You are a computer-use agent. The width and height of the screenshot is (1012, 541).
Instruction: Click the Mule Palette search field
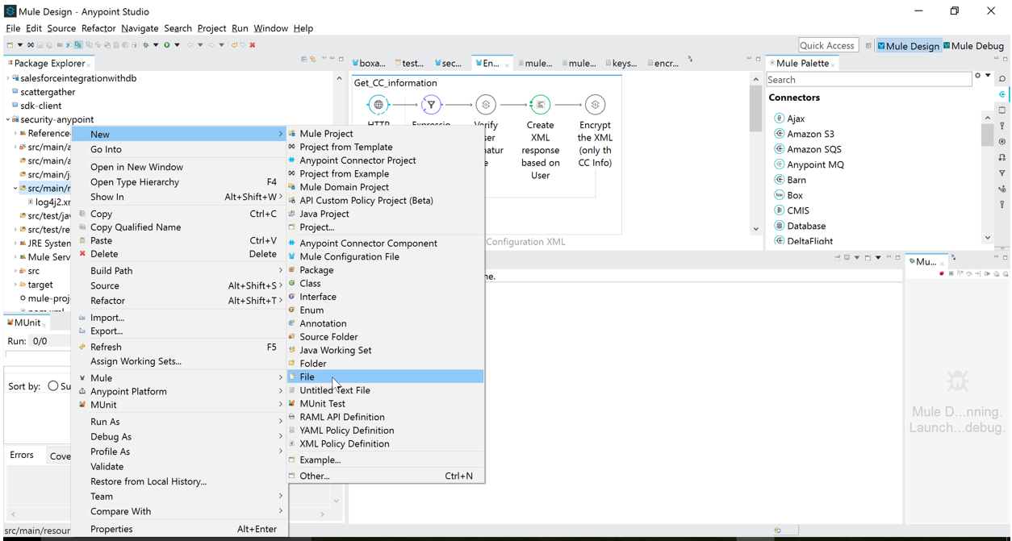click(x=868, y=80)
